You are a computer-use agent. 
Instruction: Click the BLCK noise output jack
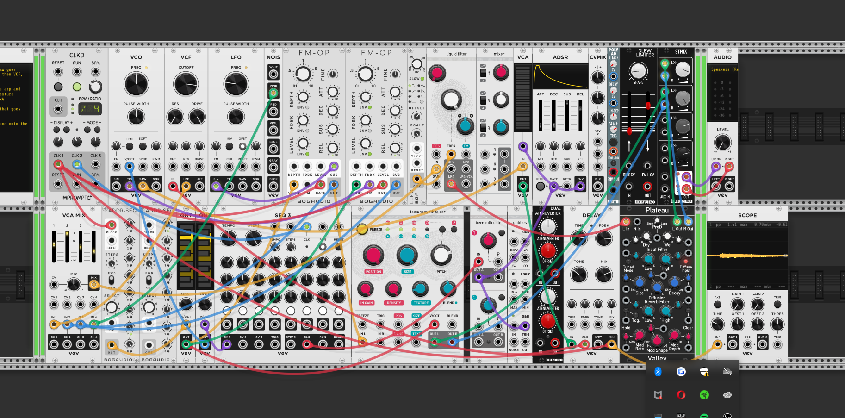pos(273,187)
